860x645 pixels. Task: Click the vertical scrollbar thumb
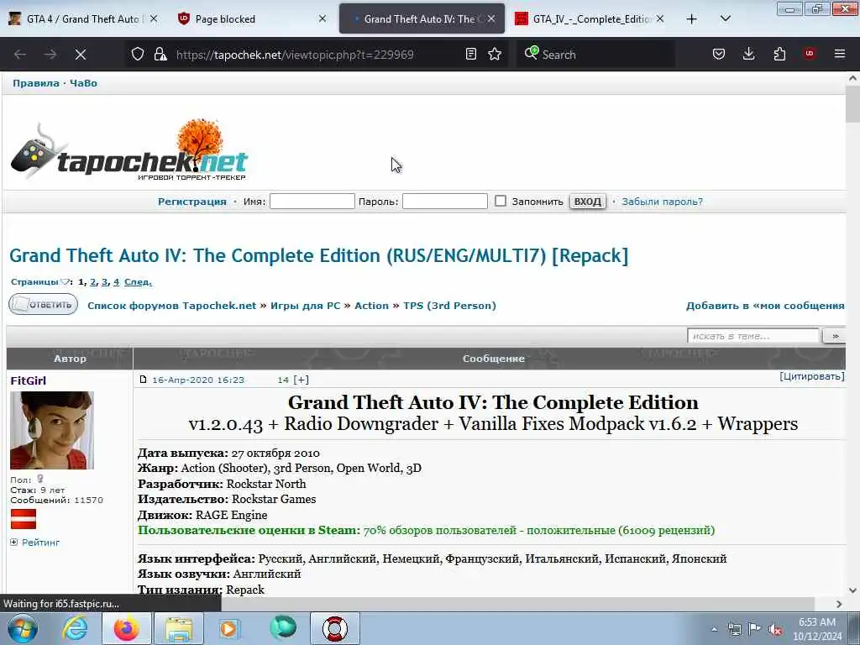[x=852, y=104]
